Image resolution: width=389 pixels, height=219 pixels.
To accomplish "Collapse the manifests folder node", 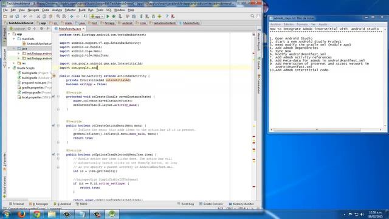I will pyautogui.click(x=14, y=39).
